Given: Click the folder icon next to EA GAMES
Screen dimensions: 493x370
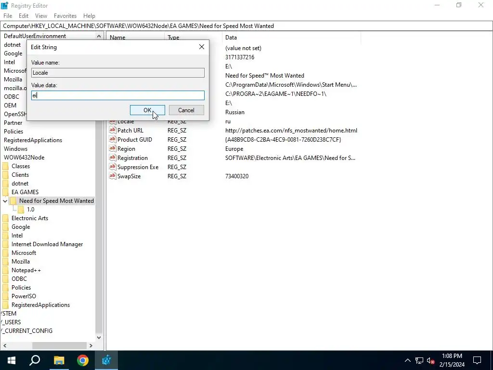Looking at the screenshot, I should [x=5, y=192].
